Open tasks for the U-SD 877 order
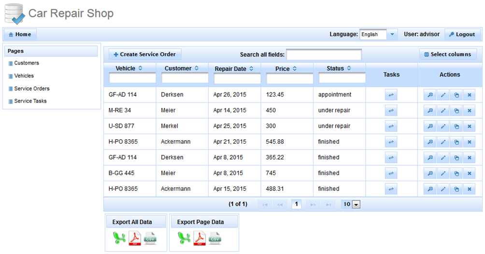 (391, 126)
